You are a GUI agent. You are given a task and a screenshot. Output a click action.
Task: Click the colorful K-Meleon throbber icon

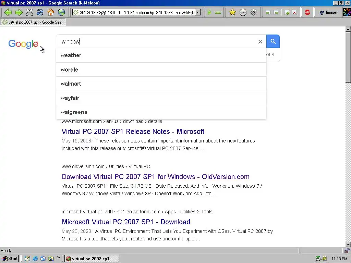click(x=347, y=12)
